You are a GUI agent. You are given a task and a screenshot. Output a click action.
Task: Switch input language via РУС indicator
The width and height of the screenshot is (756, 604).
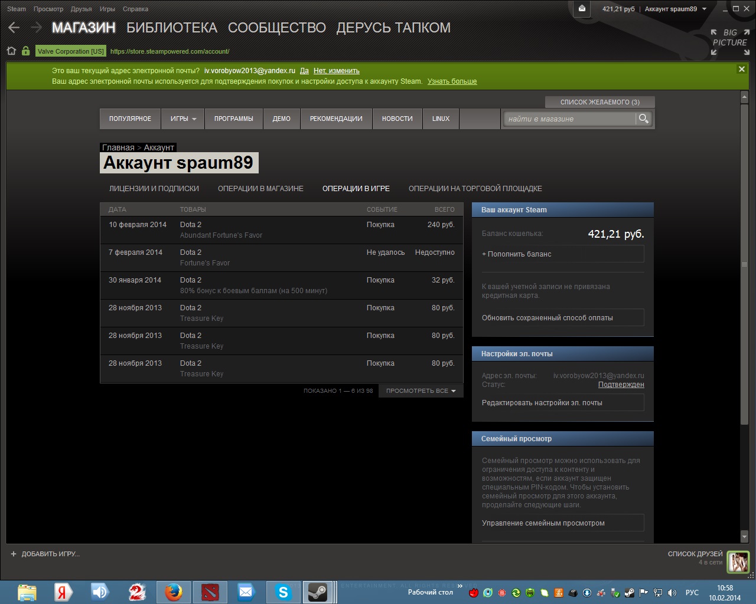[x=692, y=593]
